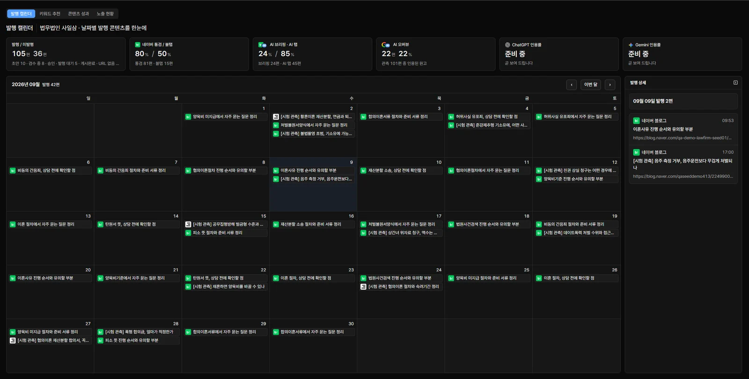Click blog icon beside 법원사건검색 진행 순서와 유의할 부분 on the 18th
The height and width of the screenshot is (379, 749).
(x=451, y=224)
